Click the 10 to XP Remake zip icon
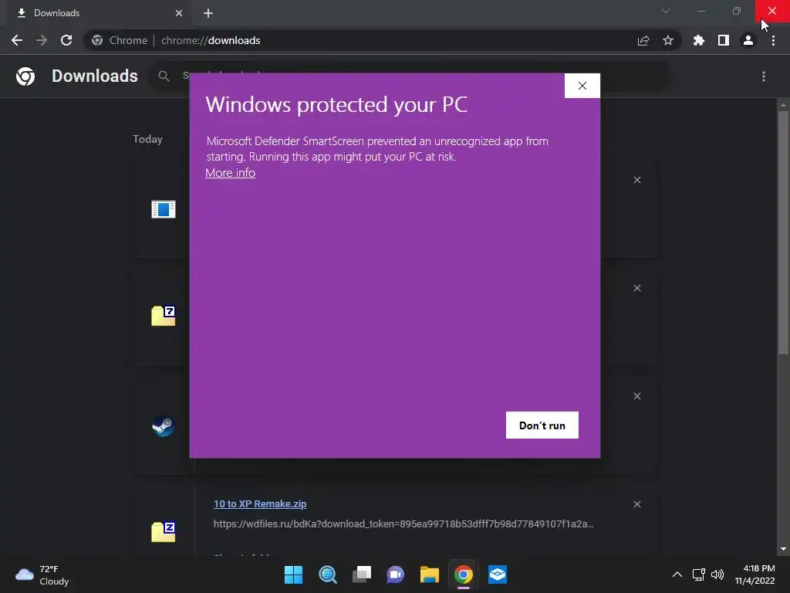This screenshot has width=790, height=593. pos(164,531)
